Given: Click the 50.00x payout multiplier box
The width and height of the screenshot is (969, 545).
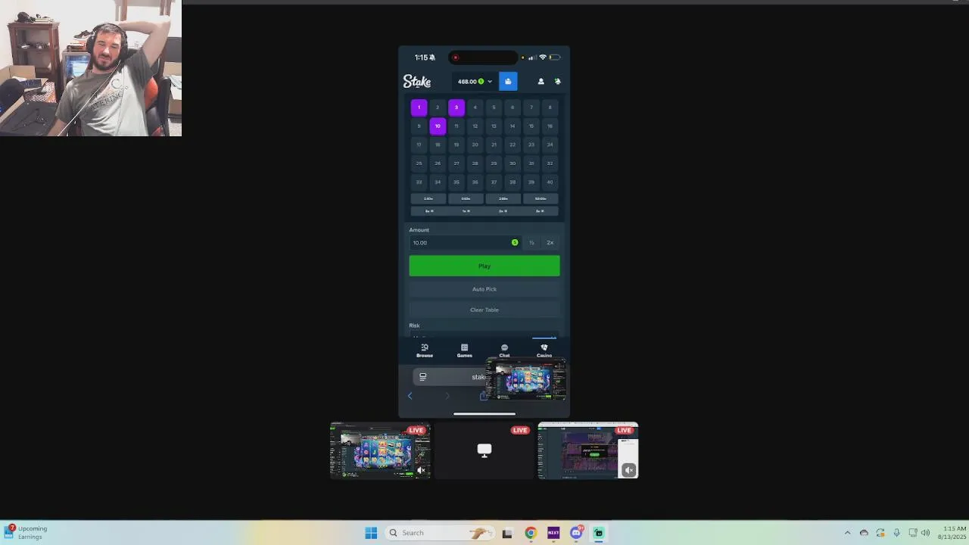Looking at the screenshot, I should [541, 198].
